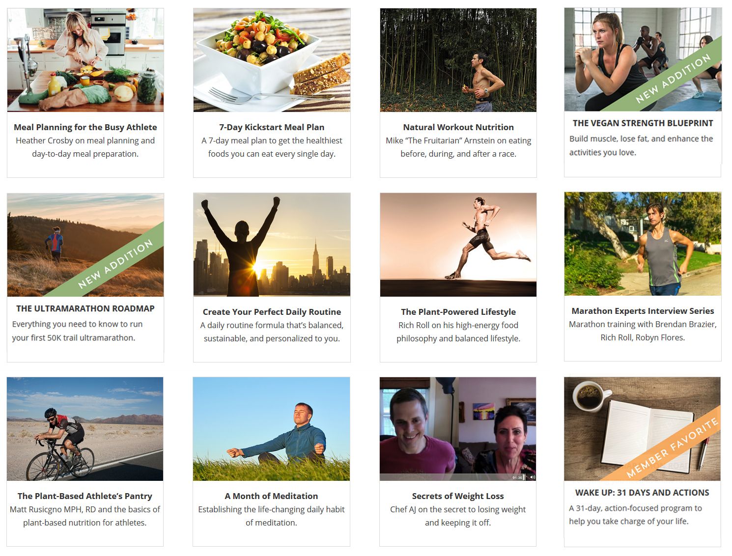
Task: Click the 7-Day Kickstart Meal Plan title
Action: (x=272, y=127)
